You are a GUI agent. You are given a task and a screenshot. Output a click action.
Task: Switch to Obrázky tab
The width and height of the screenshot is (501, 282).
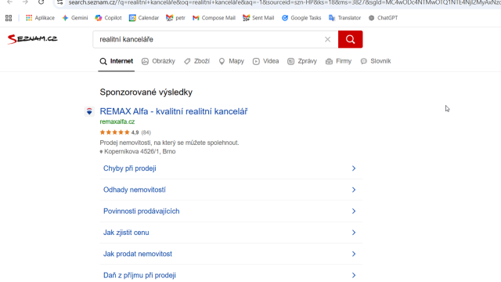click(158, 61)
